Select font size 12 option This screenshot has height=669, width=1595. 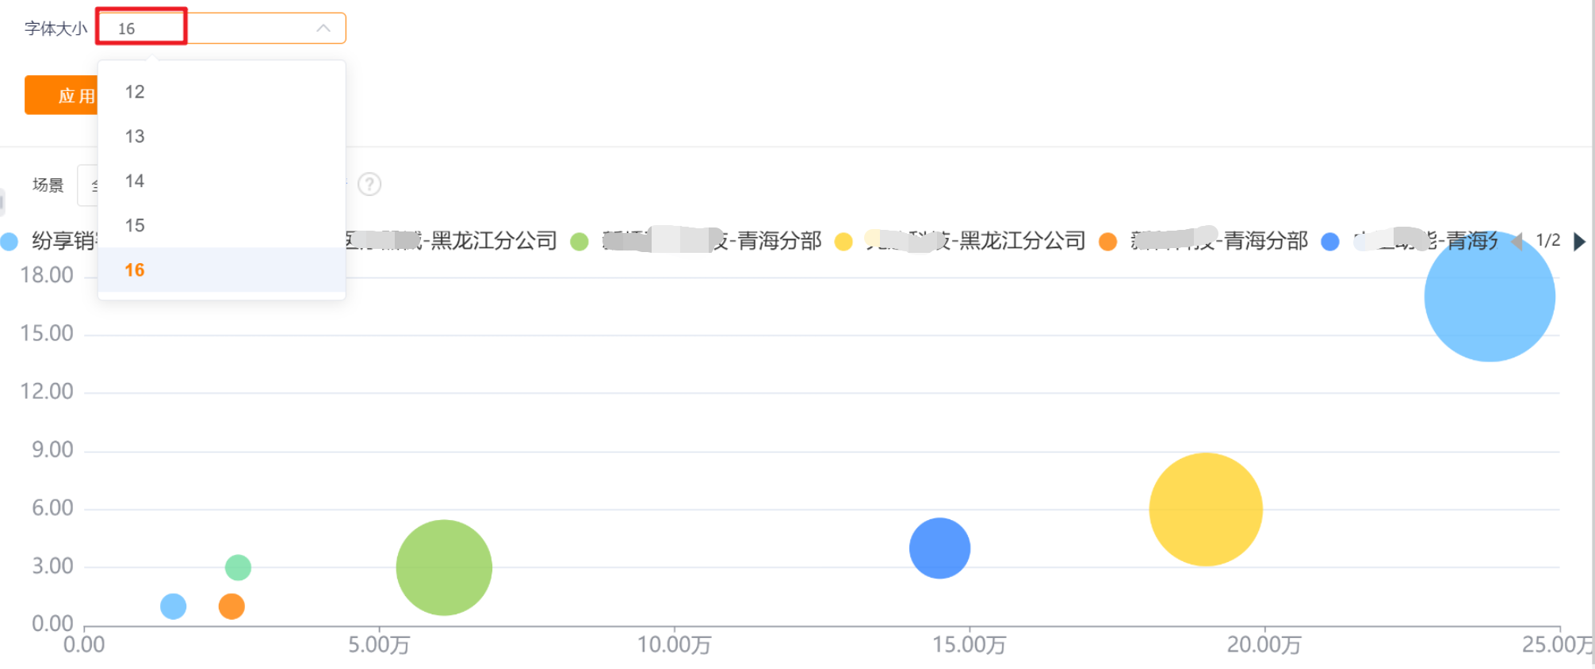tap(135, 92)
